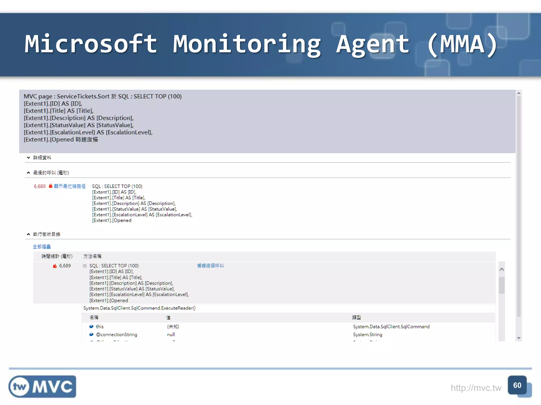
Task: Click the twMVC logo
Action: [42, 387]
